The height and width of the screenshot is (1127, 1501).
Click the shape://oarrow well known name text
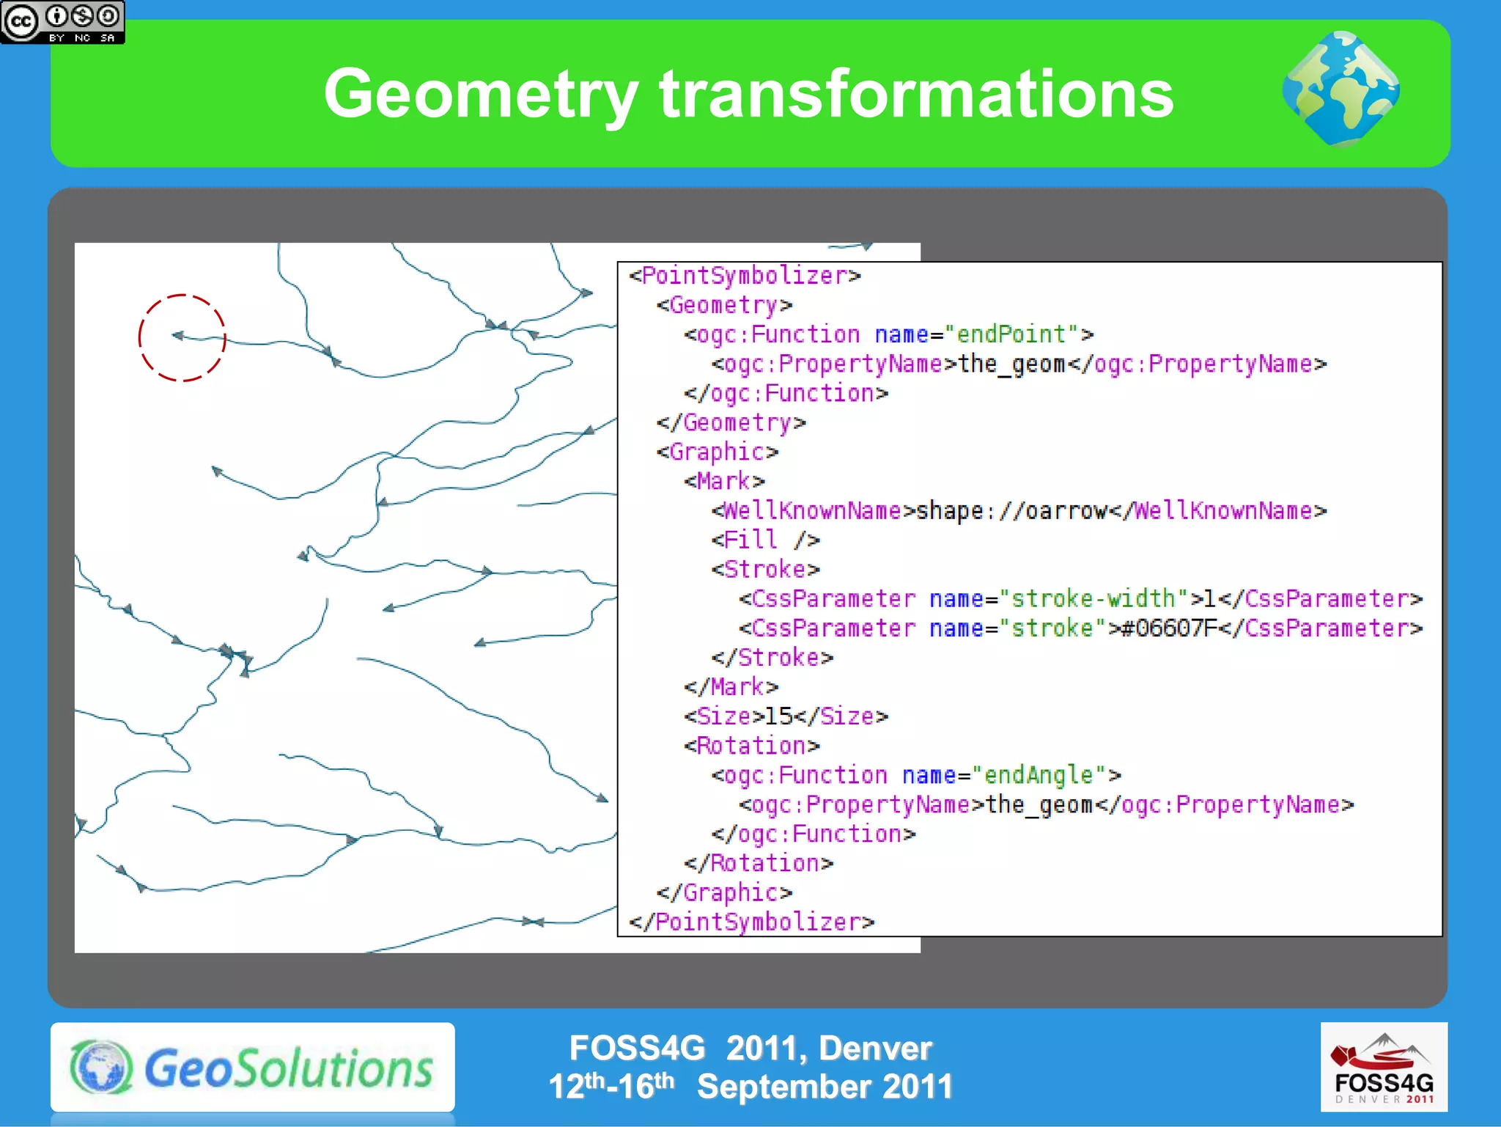pos(1011,510)
